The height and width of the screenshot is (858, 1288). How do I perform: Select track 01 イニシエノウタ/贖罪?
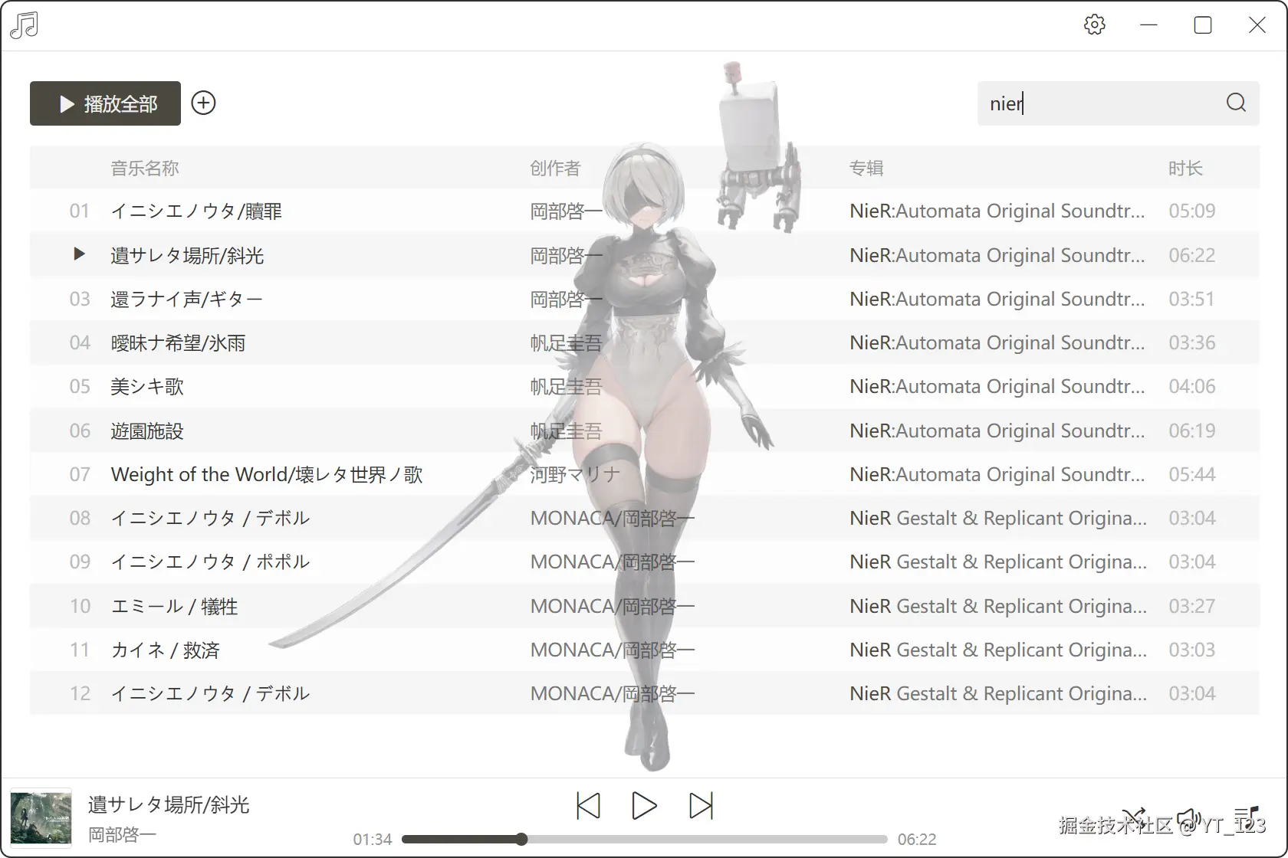644,211
